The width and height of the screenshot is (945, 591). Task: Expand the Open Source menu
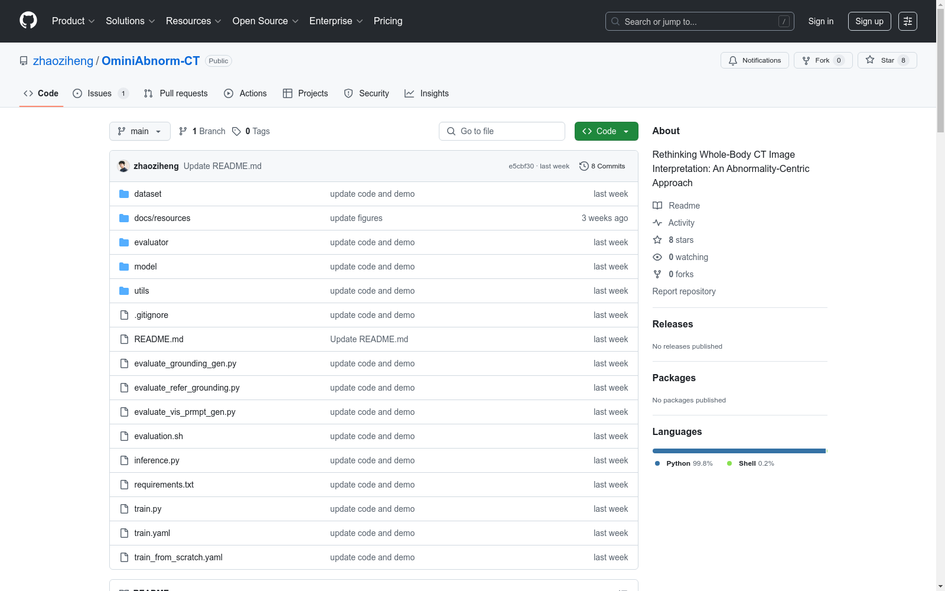[266, 21]
